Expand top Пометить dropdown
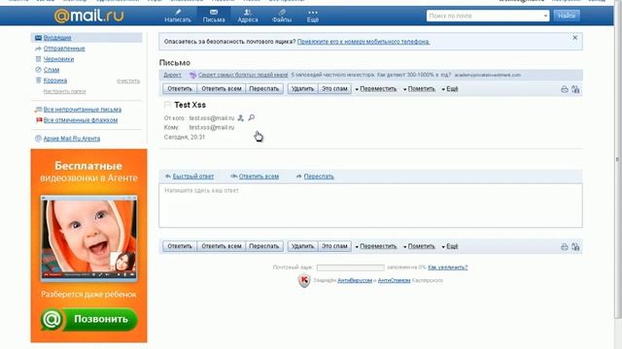The height and width of the screenshot is (349, 622). (x=419, y=89)
